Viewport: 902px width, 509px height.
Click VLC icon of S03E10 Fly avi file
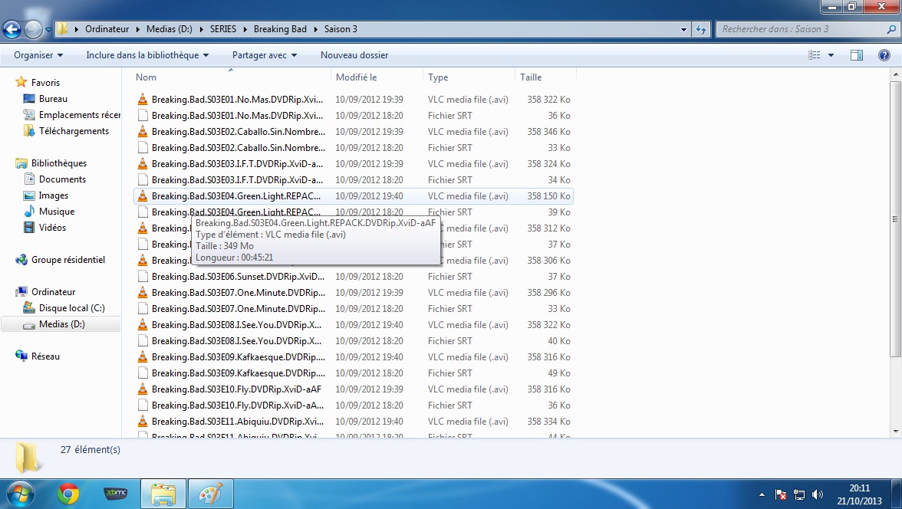tap(143, 389)
